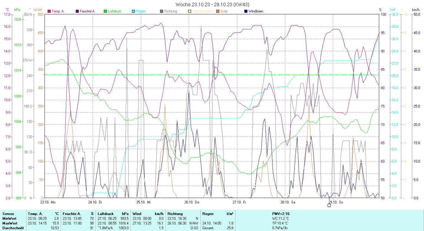The height and width of the screenshot is (231, 424).
Task: Click the 17.0 temperature axis tick
Action: [x=7, y=14]
